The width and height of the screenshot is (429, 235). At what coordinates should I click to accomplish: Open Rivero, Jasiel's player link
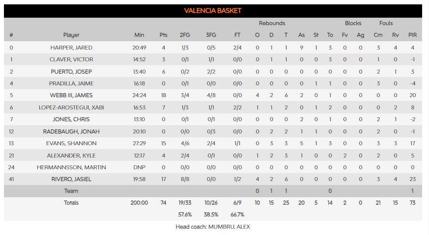click(x=71, y=179)
